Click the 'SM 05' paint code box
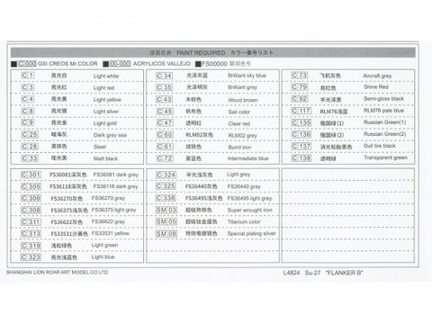The width and height of the screenshot is (432, 324). 166,221
